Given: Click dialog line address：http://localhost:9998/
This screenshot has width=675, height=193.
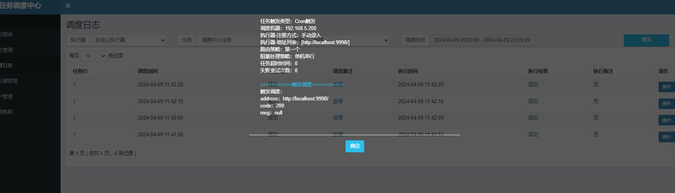Looking at the screenshot, I should tap(294, 98).
